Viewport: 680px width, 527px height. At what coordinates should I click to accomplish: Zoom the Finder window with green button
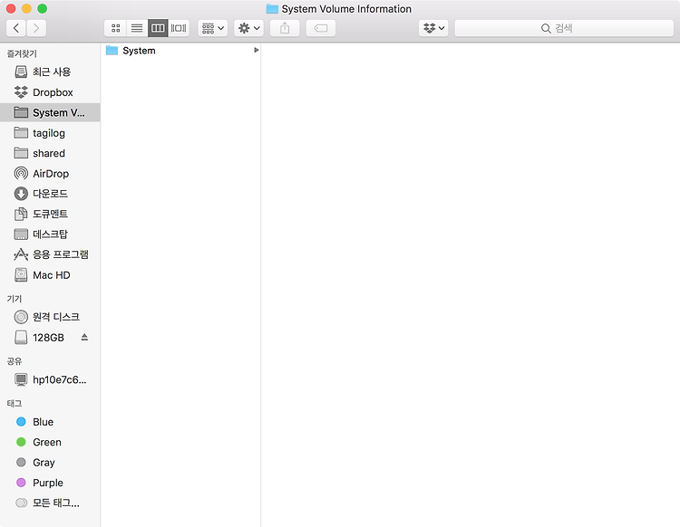(x=42, y=9)
